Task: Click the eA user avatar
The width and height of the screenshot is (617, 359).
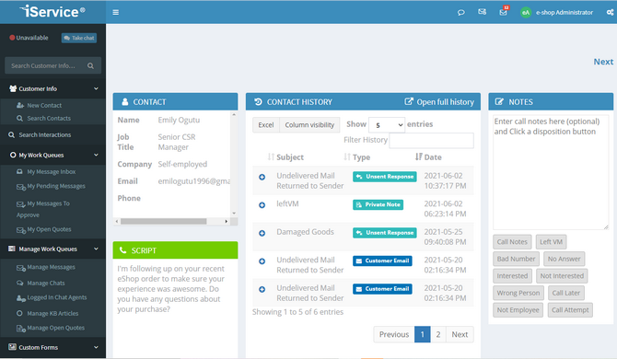Action: (x=526, y=13)
